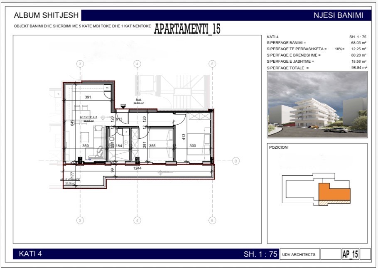The height and width of the screenshot is (268, 378).
Task: Click the NJESI BANIMI header label
Action: point(338,15)
